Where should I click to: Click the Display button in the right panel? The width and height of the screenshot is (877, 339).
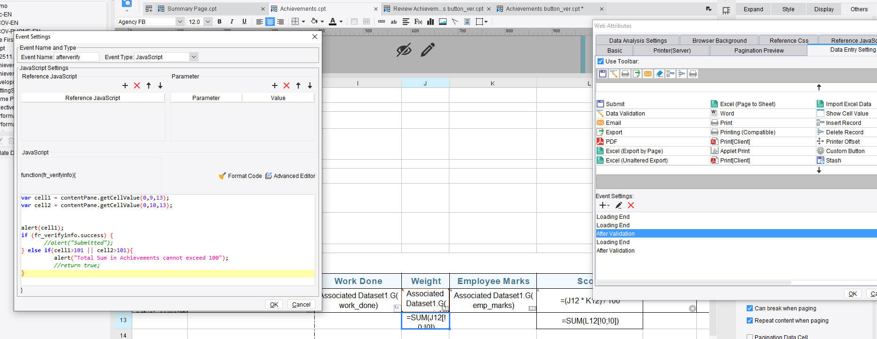[824, 9]
